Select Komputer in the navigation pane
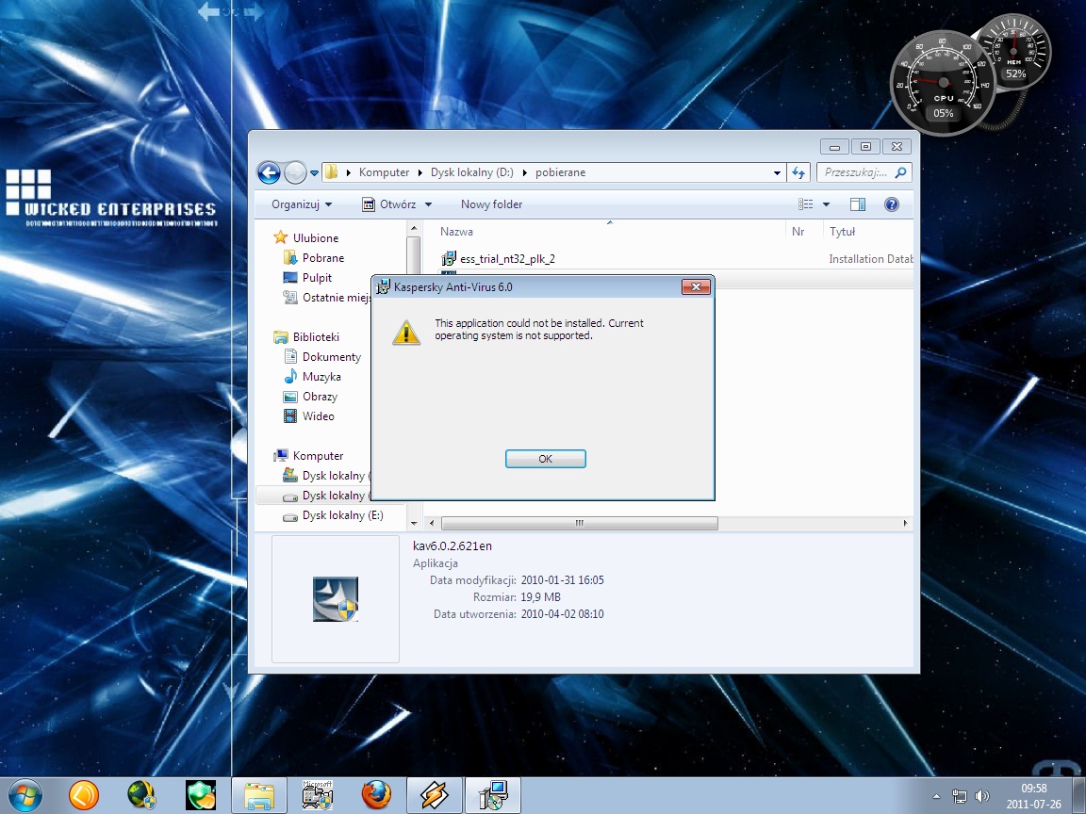 (318, 456)
